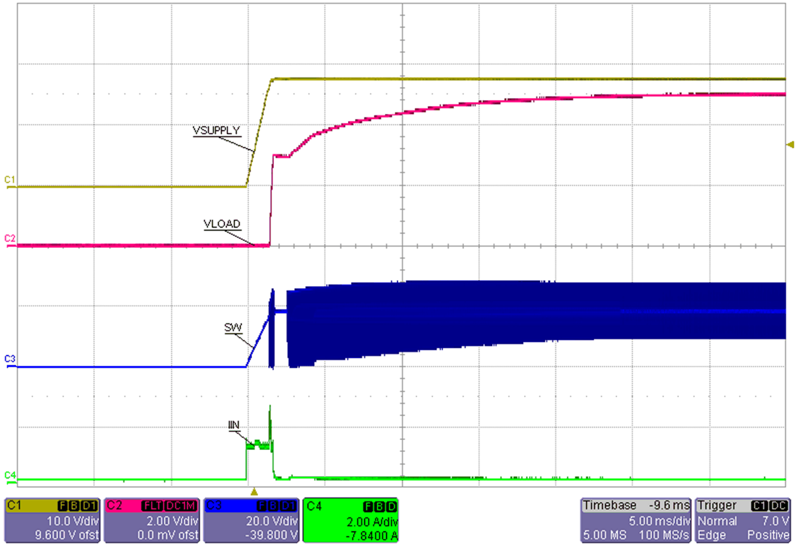
Task: Click the FLT badge in C2 descriptor
Action: (x=152, y=506)
